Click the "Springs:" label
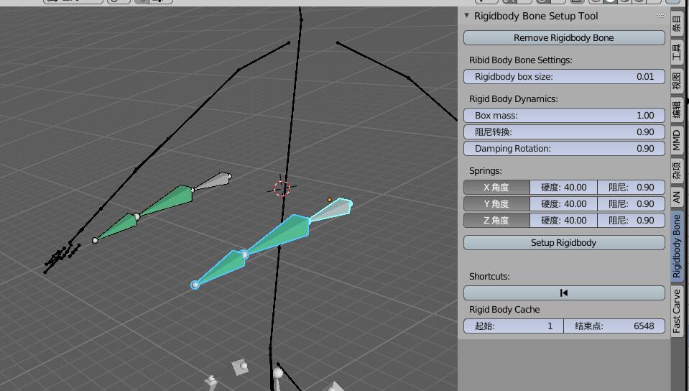 [485, 171]
